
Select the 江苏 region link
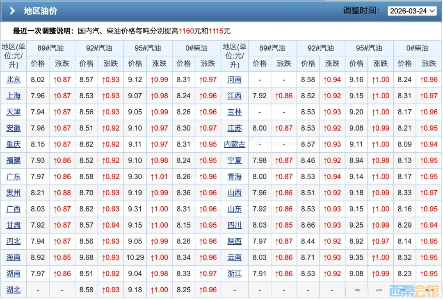click(235, 128)
